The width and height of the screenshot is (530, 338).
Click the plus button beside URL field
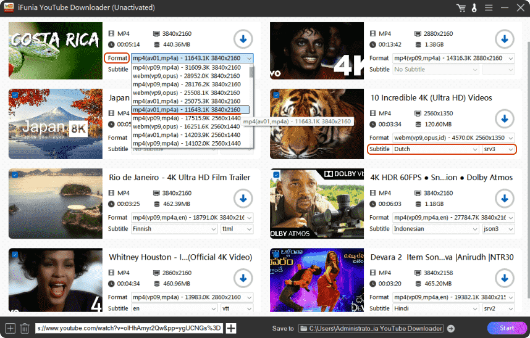point(231,328)
